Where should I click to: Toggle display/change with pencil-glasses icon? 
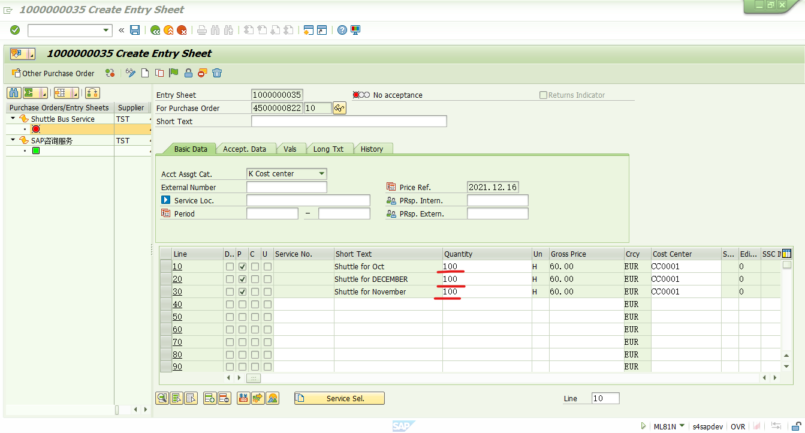tap(131, 73)
